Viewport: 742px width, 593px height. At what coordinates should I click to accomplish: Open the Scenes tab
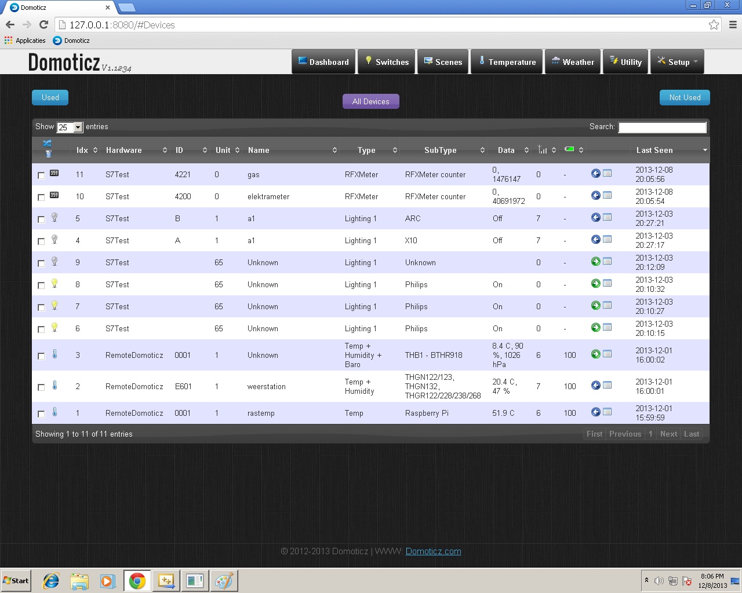click(443, 62)
